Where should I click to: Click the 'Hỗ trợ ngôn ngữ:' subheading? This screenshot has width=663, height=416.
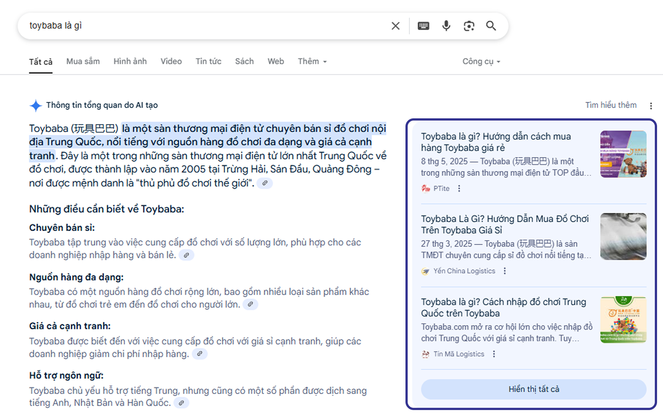66,375
